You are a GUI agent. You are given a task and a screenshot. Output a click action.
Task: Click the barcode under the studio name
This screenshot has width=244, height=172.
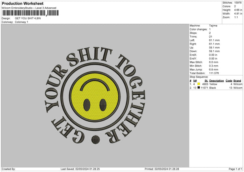click(30, 13)
